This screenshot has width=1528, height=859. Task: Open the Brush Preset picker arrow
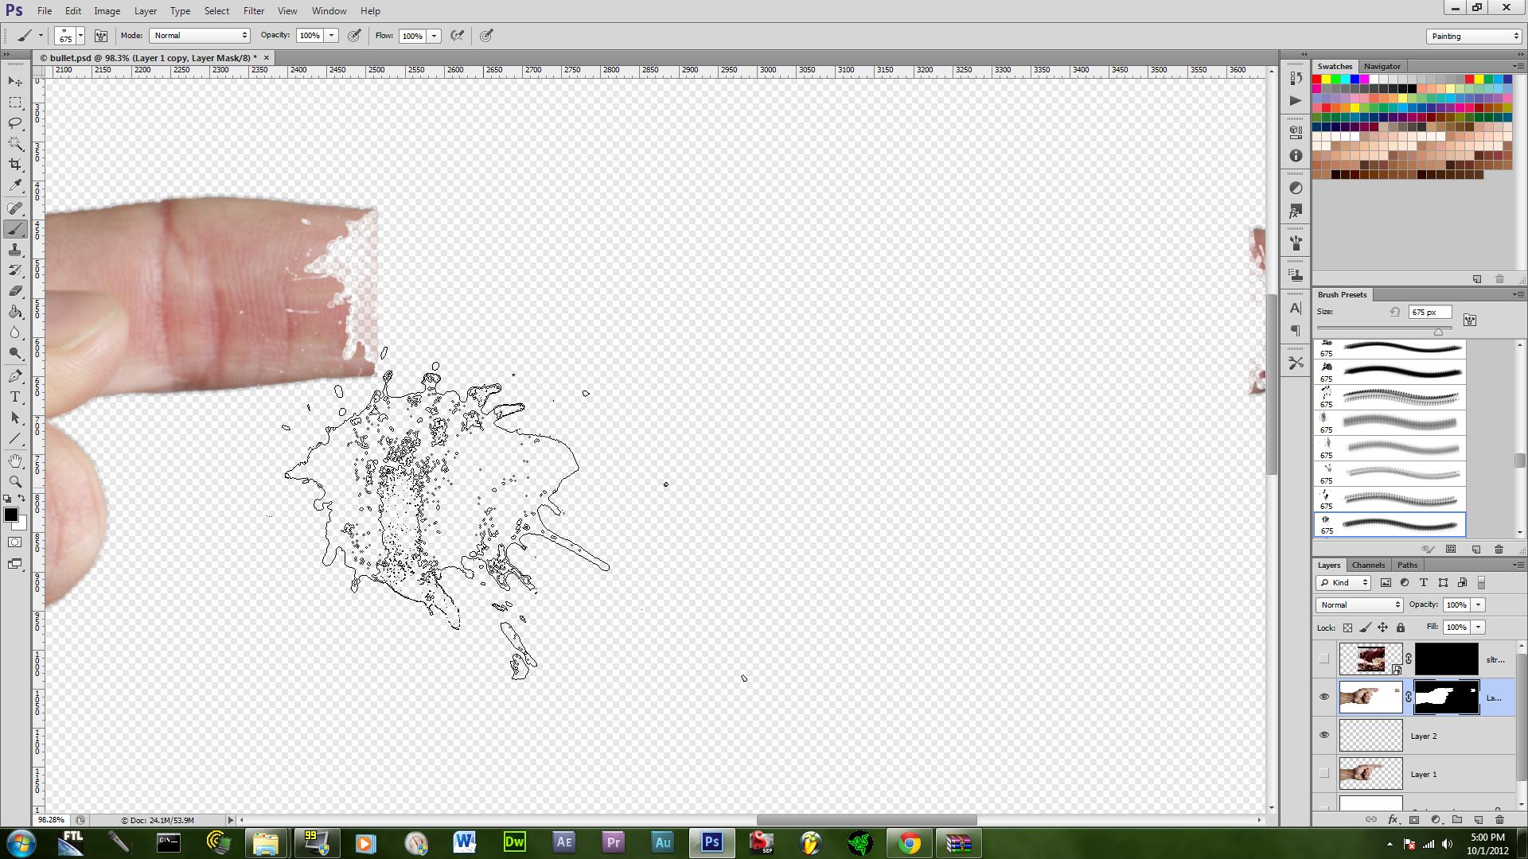pos(80,36)
